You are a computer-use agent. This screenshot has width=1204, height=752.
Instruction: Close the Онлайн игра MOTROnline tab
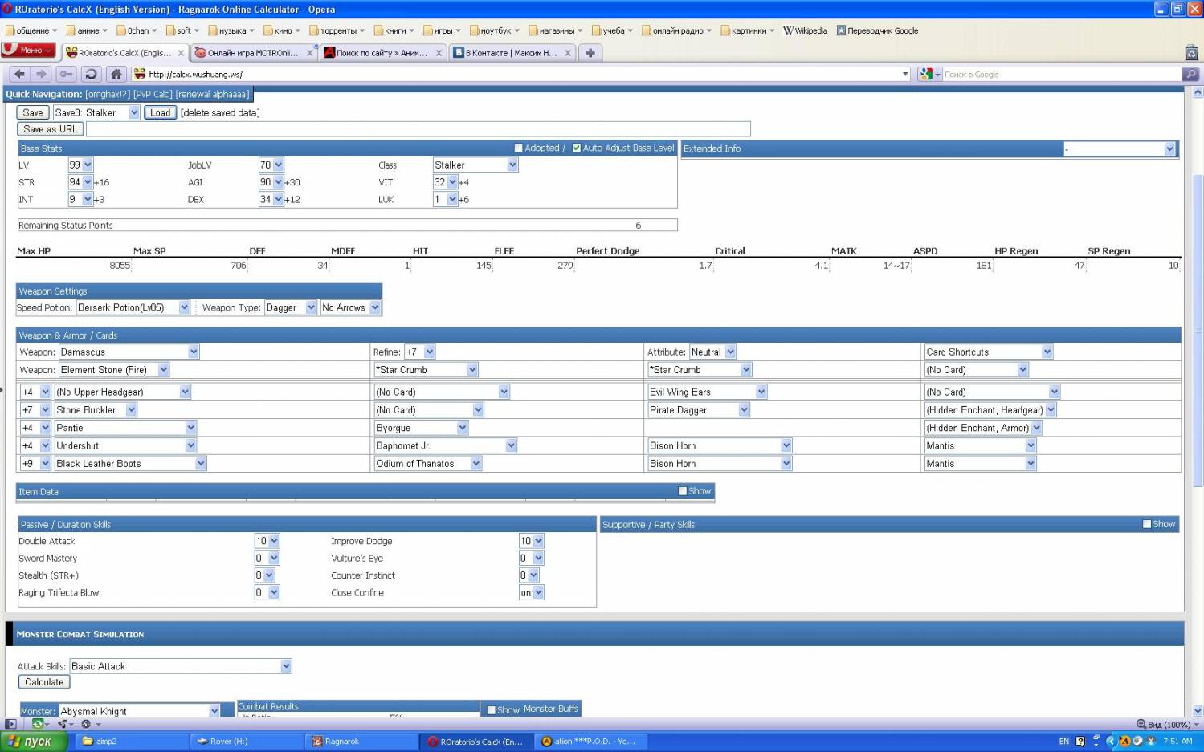[310, 53]
